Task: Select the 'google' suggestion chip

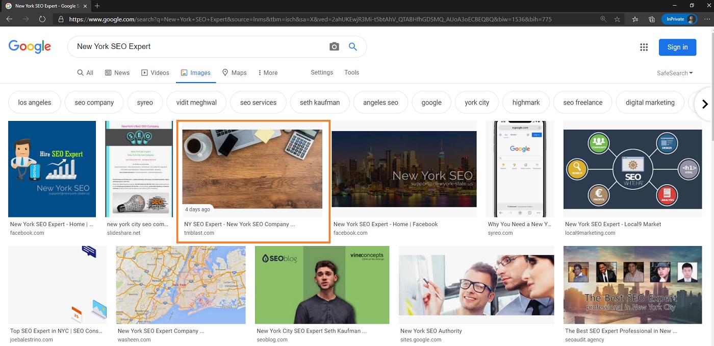Action: 431,103
